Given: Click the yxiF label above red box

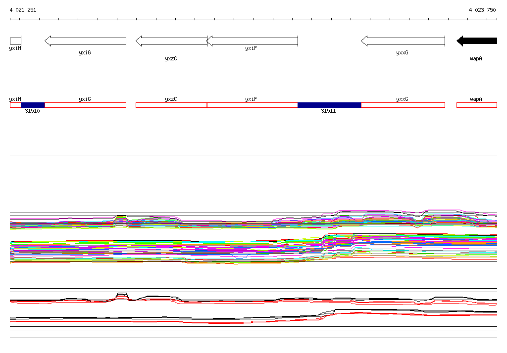Looking at the screenshot, I should pos(251,99).
